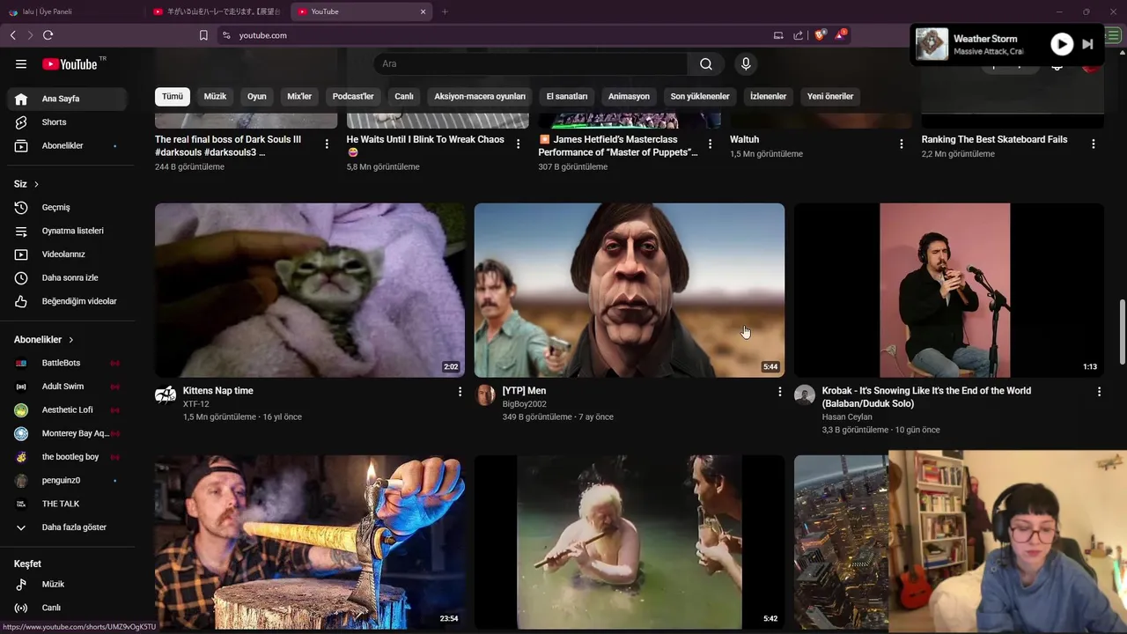Open the Brave shields icon in address bar

[820, 35]
